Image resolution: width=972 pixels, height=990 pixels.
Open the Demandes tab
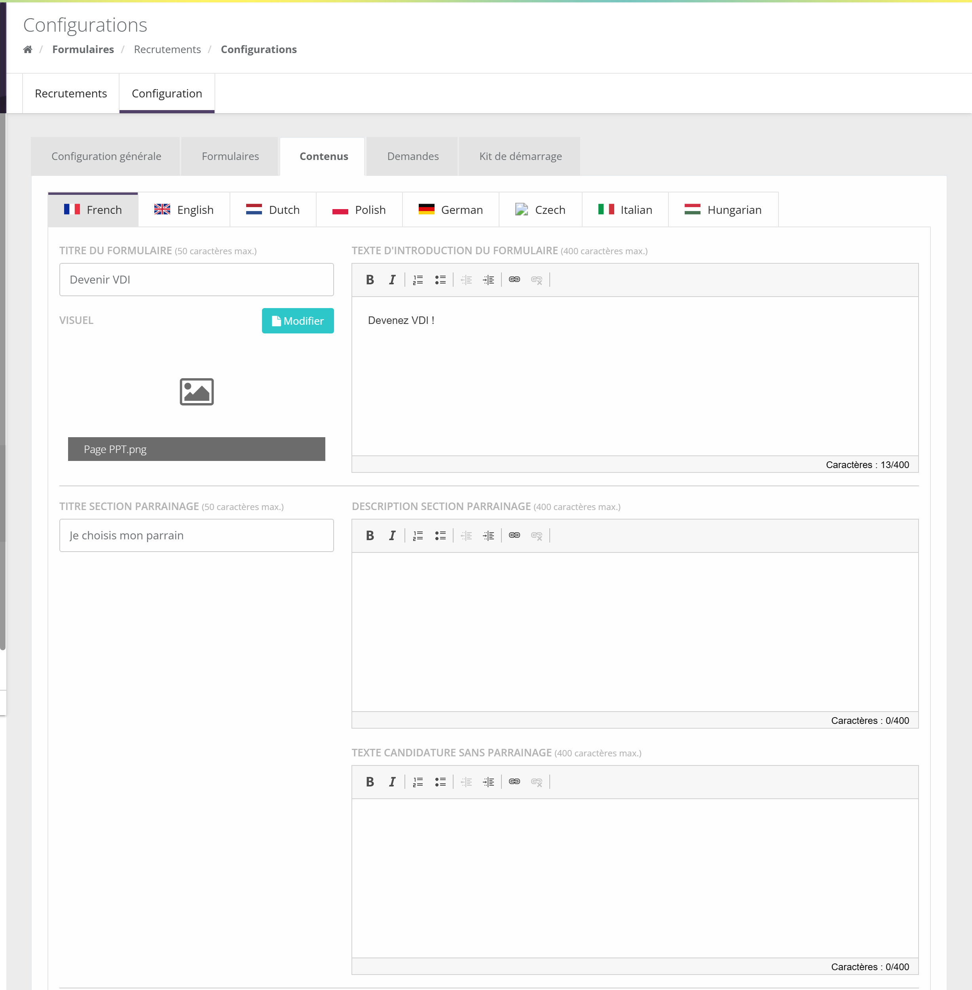(412, 156)
